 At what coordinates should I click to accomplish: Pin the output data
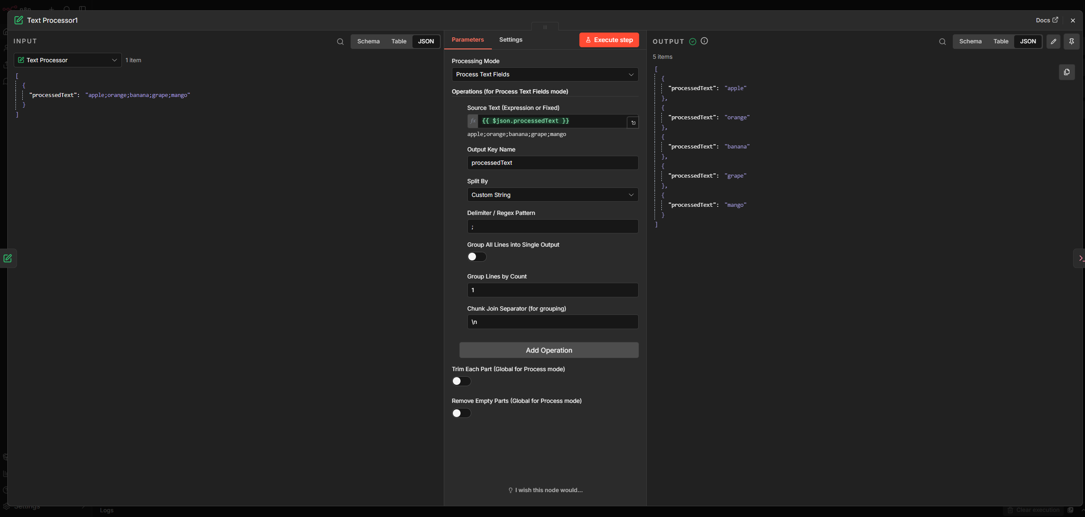point(1071,42)
